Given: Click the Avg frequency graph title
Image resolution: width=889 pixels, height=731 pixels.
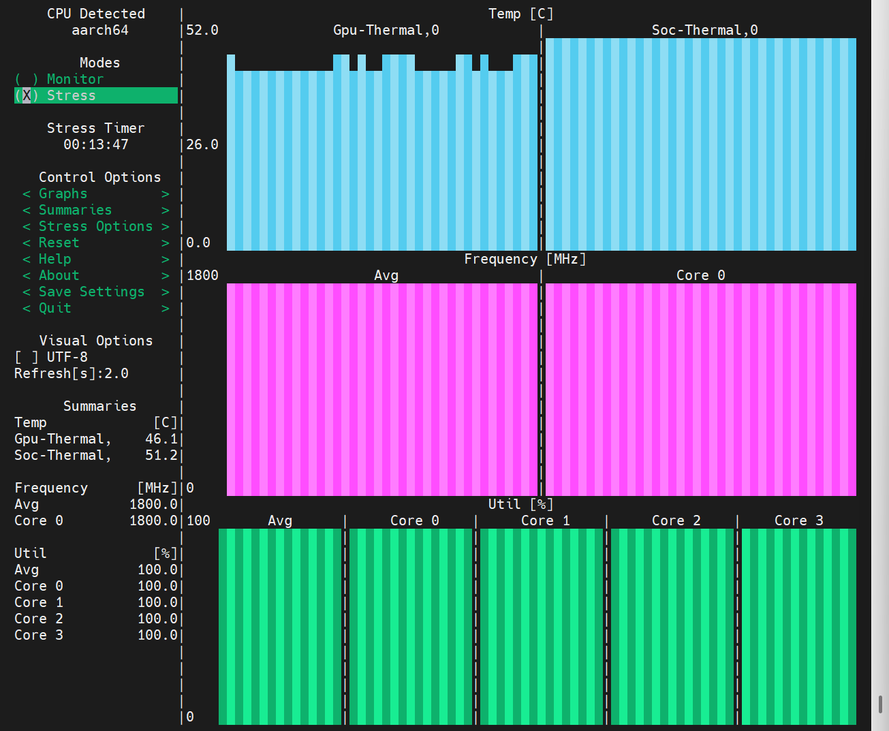Looking at the screenshot, I should (386, 275).
